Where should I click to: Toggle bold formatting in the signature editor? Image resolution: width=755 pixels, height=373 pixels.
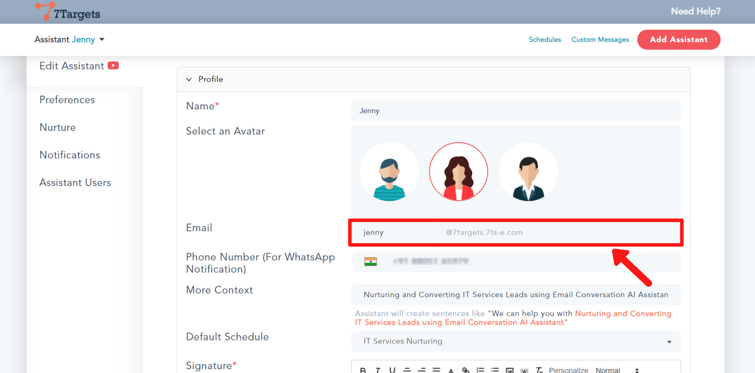click(363, 370)
